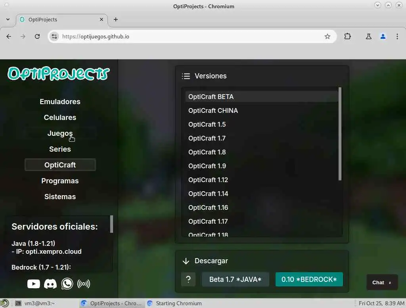406x308 pixels.
Task: Open the profile avatar icon
Action: click(x=383, y=36)
